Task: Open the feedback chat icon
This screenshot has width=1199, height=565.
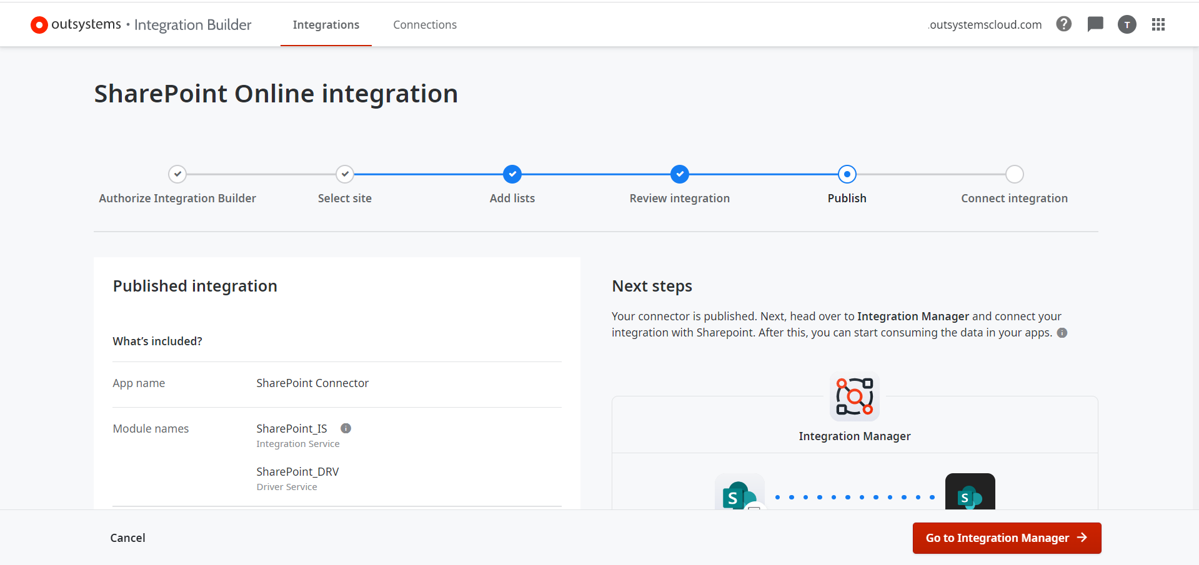Action: pyautogui.click(x=1095, y=24)
